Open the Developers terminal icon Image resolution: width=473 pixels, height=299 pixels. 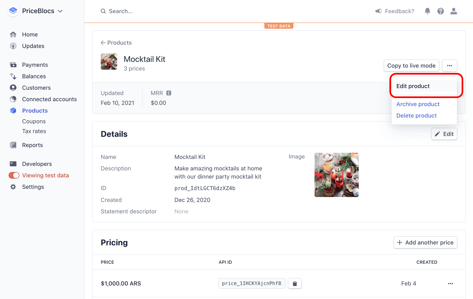(x=13, y=164)
